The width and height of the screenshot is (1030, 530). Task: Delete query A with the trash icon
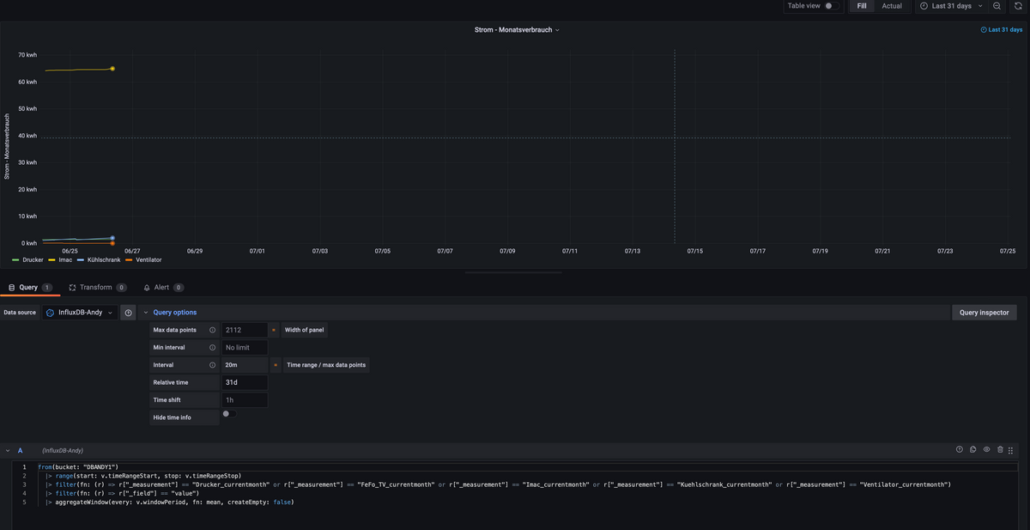click(x=1001, y=450)
